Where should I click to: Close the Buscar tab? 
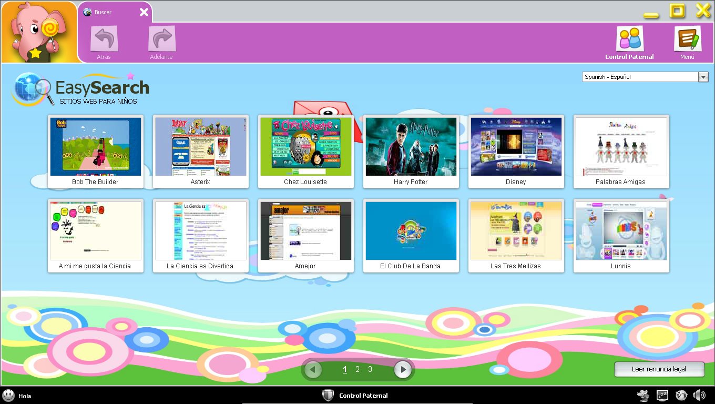[144, 12]
